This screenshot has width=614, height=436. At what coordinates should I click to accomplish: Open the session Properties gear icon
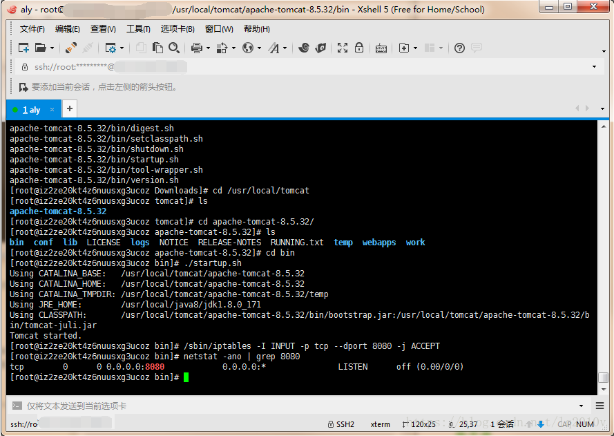pyautogui.click(x=111, y=48)
